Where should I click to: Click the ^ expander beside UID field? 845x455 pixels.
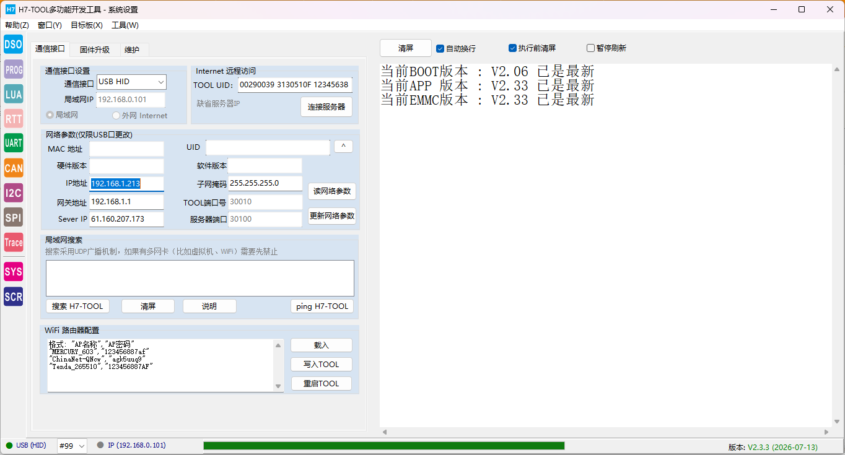(343, 146)
